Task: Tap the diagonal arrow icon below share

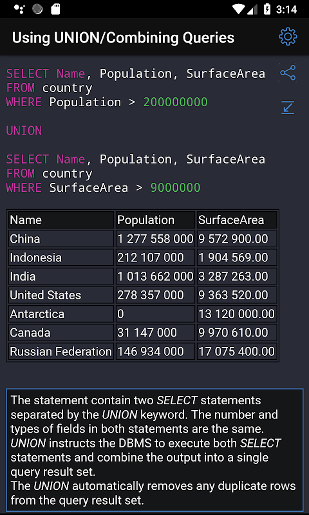Action: (x=288, y=108)
